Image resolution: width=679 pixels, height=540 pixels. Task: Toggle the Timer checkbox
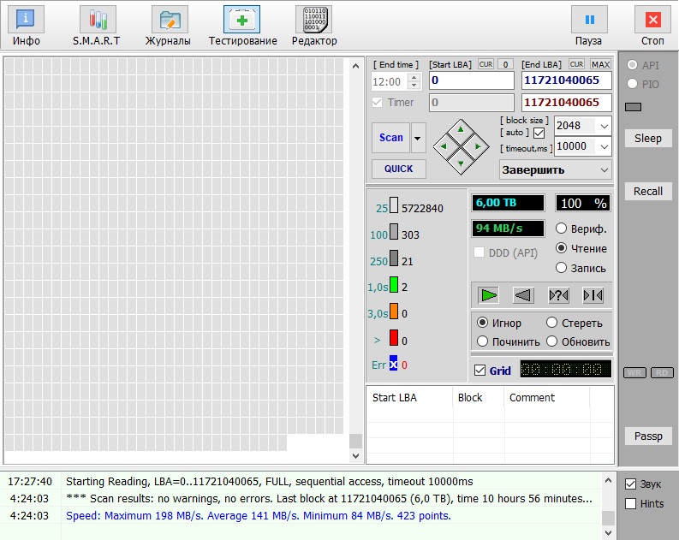pos(377,102)
